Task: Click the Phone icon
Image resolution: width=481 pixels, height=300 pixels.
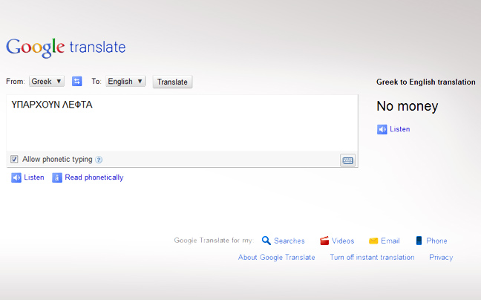Action: (x=419, y=241)
